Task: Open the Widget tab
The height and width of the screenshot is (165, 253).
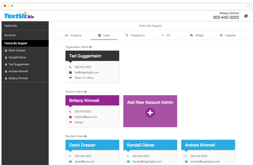Action: [x=197, y=35]
